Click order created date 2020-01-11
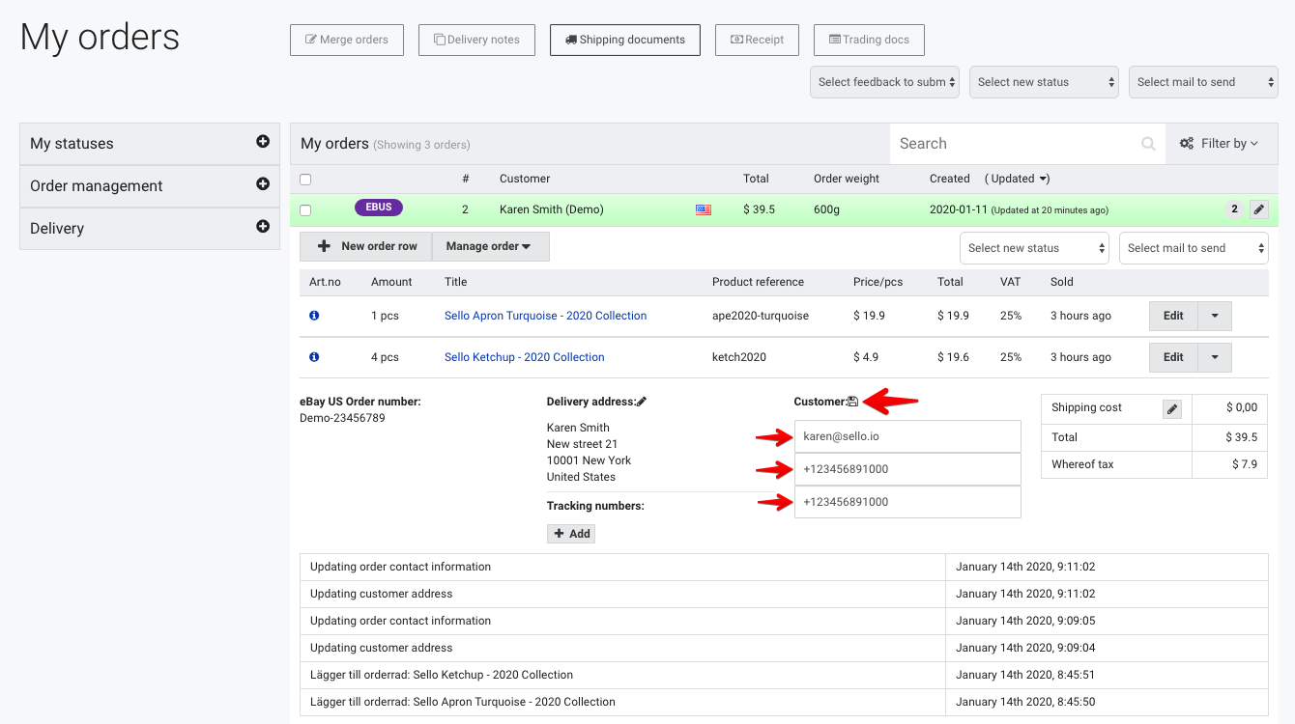 [959, 209]
